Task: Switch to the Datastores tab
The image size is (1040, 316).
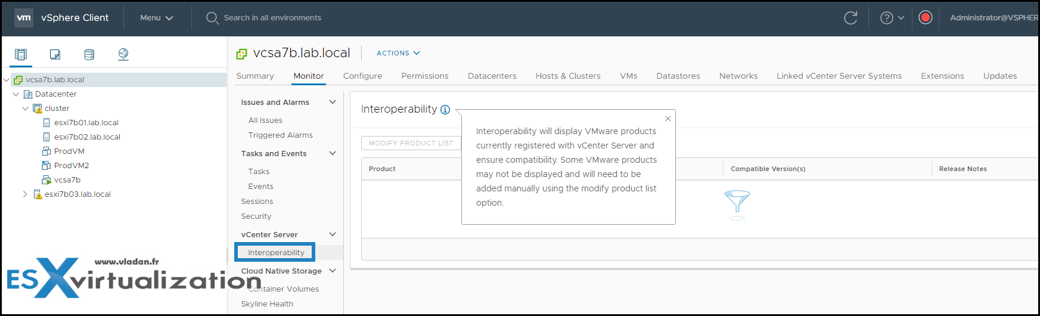Action: 678,76
